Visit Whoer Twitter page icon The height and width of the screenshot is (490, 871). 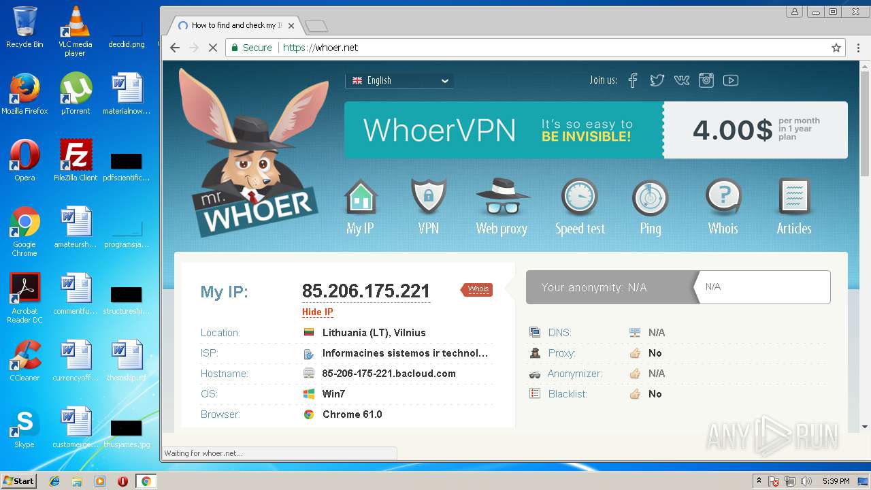click(657, 80)
